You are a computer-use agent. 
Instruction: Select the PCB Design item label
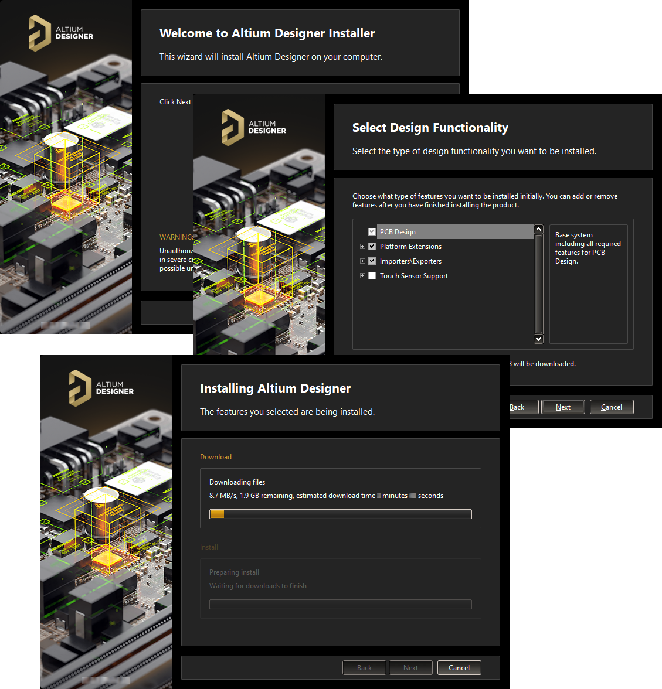[398, 232]
